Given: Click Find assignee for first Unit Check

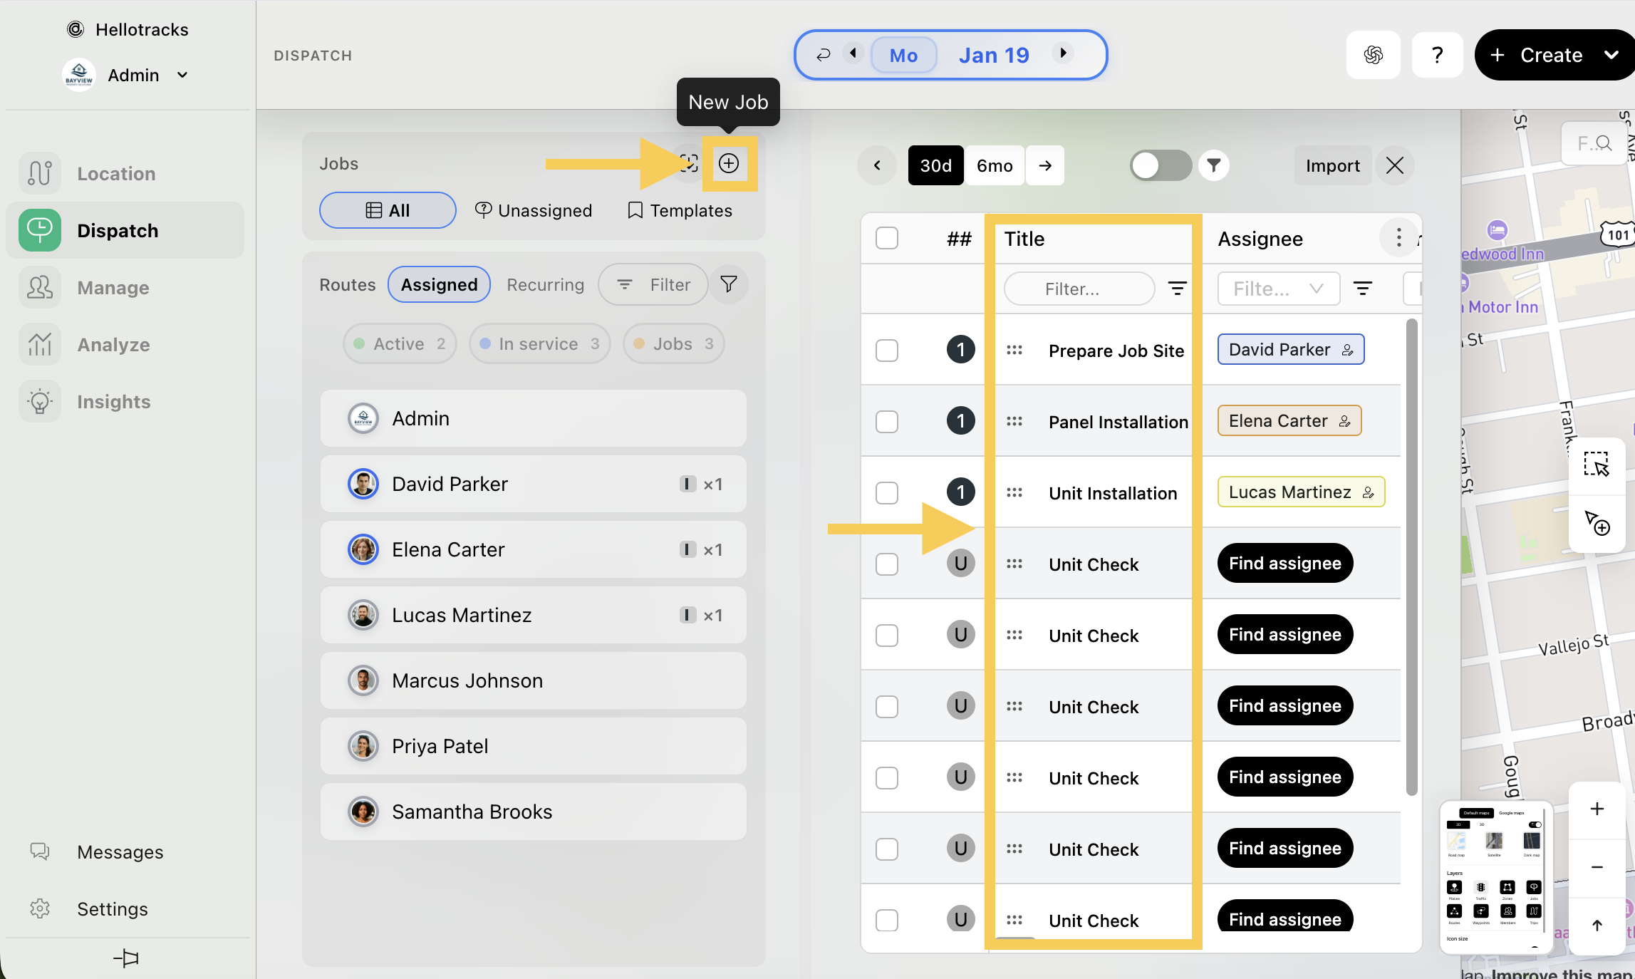Looking at the screenshot, I should click(1284, 564).
